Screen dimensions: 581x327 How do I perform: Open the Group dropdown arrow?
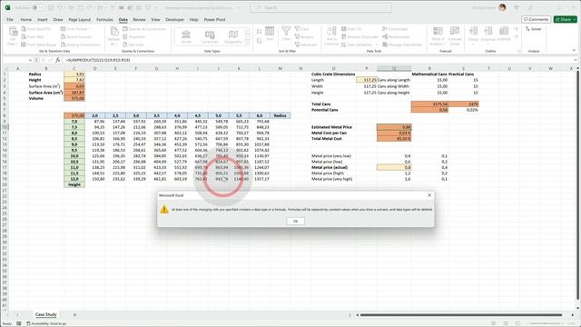click(473, 45)
